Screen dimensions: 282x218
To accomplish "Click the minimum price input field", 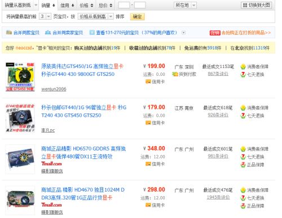I will 124,5.
